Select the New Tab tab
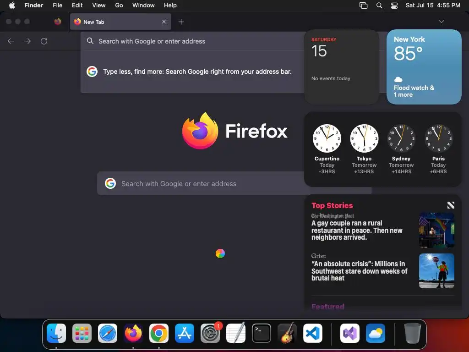This screenshot has height=352, width=469. (x=120, y=22)
